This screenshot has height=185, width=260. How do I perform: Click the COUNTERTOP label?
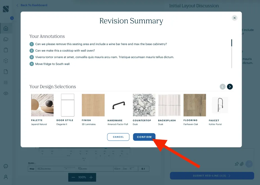pyautogui.click(x=142, y=121)
